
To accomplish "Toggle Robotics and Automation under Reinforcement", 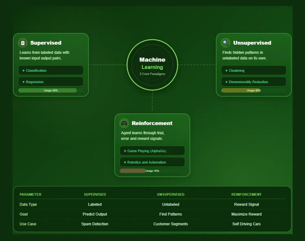I will click(152, 162).
